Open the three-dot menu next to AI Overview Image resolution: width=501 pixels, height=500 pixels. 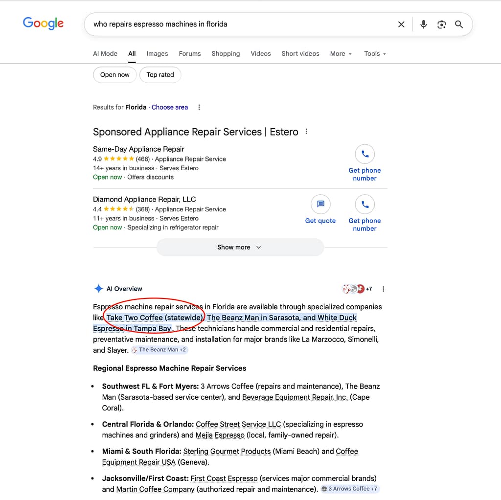coord(383,289)
